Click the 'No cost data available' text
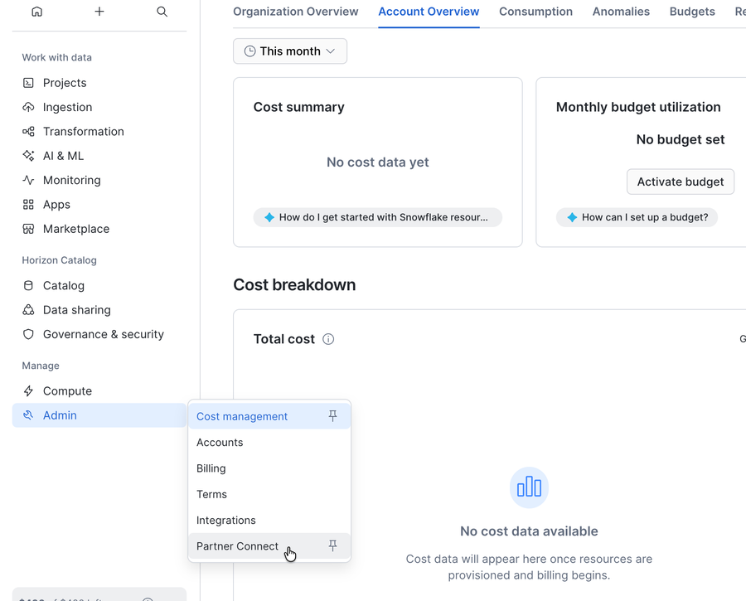The image size is (746, 601). coord(529,531)
